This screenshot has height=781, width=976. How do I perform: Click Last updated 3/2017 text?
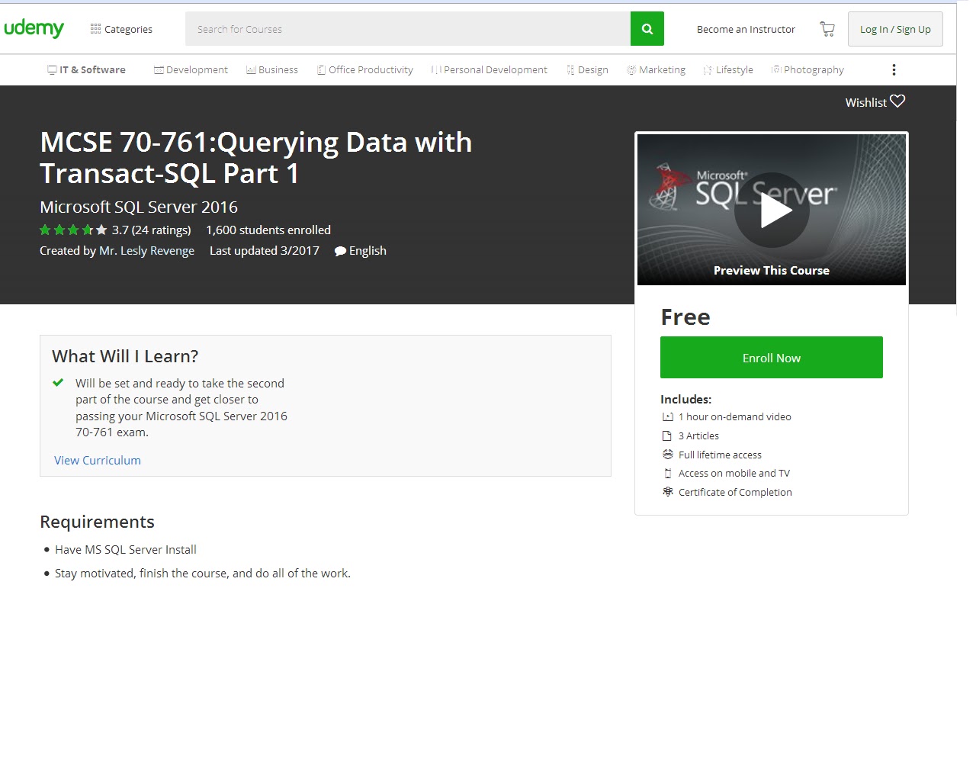pyautogui.click(x=265, y=250)
